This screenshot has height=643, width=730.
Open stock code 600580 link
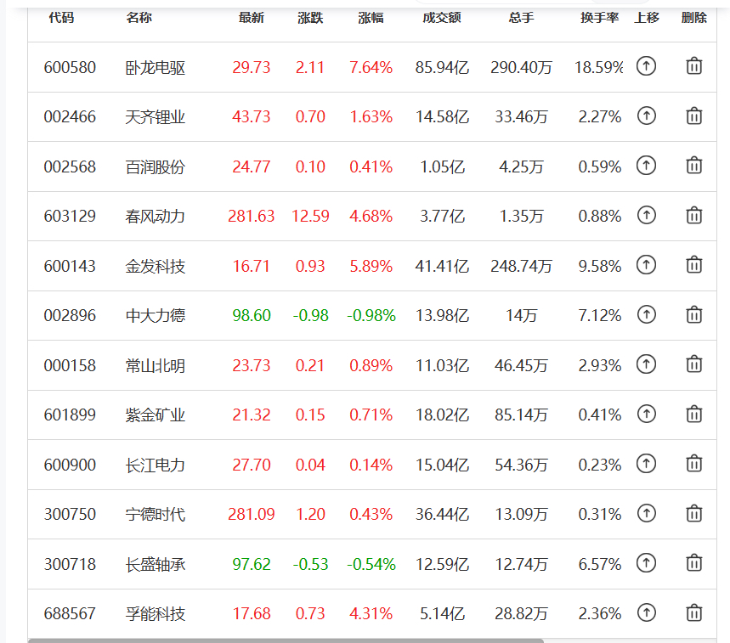(x=70, y=67)
